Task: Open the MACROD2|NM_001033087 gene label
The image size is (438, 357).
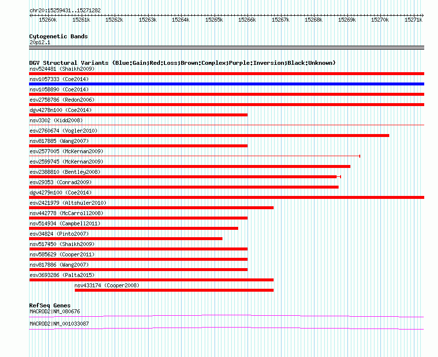Action: coord(59,324)
